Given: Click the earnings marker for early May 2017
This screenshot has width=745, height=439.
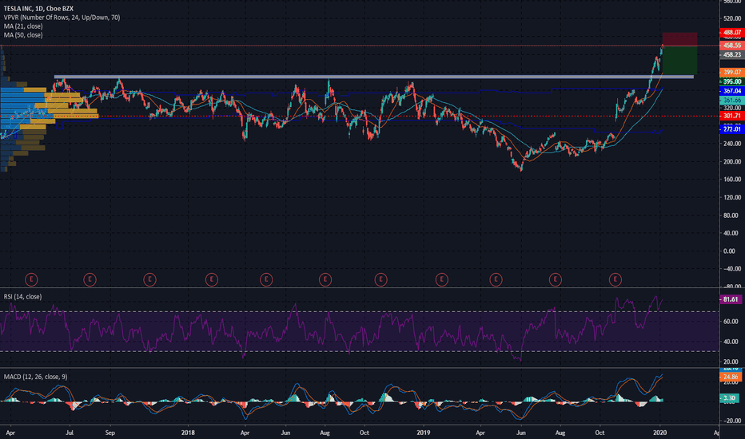Looking at the screenshot, I should (31, 279).
